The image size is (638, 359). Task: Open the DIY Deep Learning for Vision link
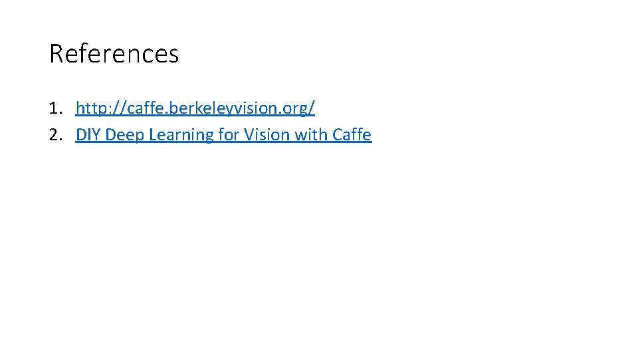223,135
